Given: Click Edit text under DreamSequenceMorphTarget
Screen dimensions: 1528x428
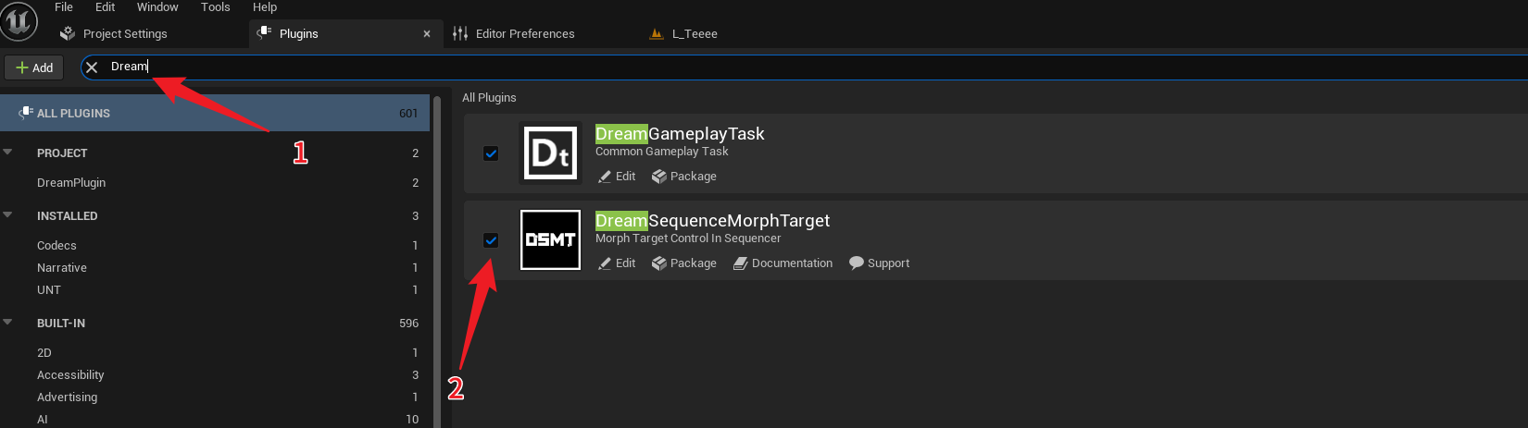Looking at the screenshot, I should click(x=625, y=263).
